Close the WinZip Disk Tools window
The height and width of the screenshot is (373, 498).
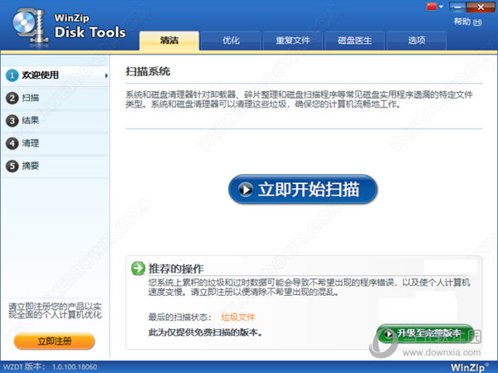click(x=481, y=7)
